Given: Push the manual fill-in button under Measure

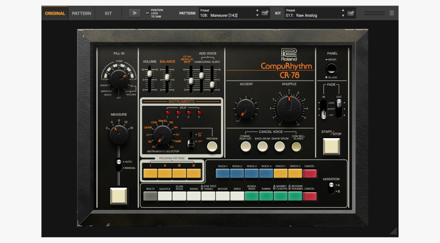Looking at the screenshot, I should [119, 196].
